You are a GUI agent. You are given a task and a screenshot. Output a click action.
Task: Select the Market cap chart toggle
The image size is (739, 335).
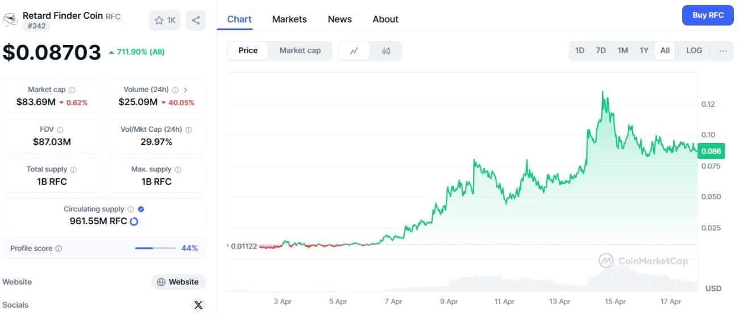click(x=300, y=51)
